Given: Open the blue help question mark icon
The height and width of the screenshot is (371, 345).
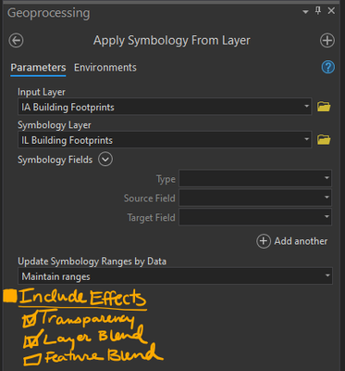Looking at the screenshot, I should point(328,67).
